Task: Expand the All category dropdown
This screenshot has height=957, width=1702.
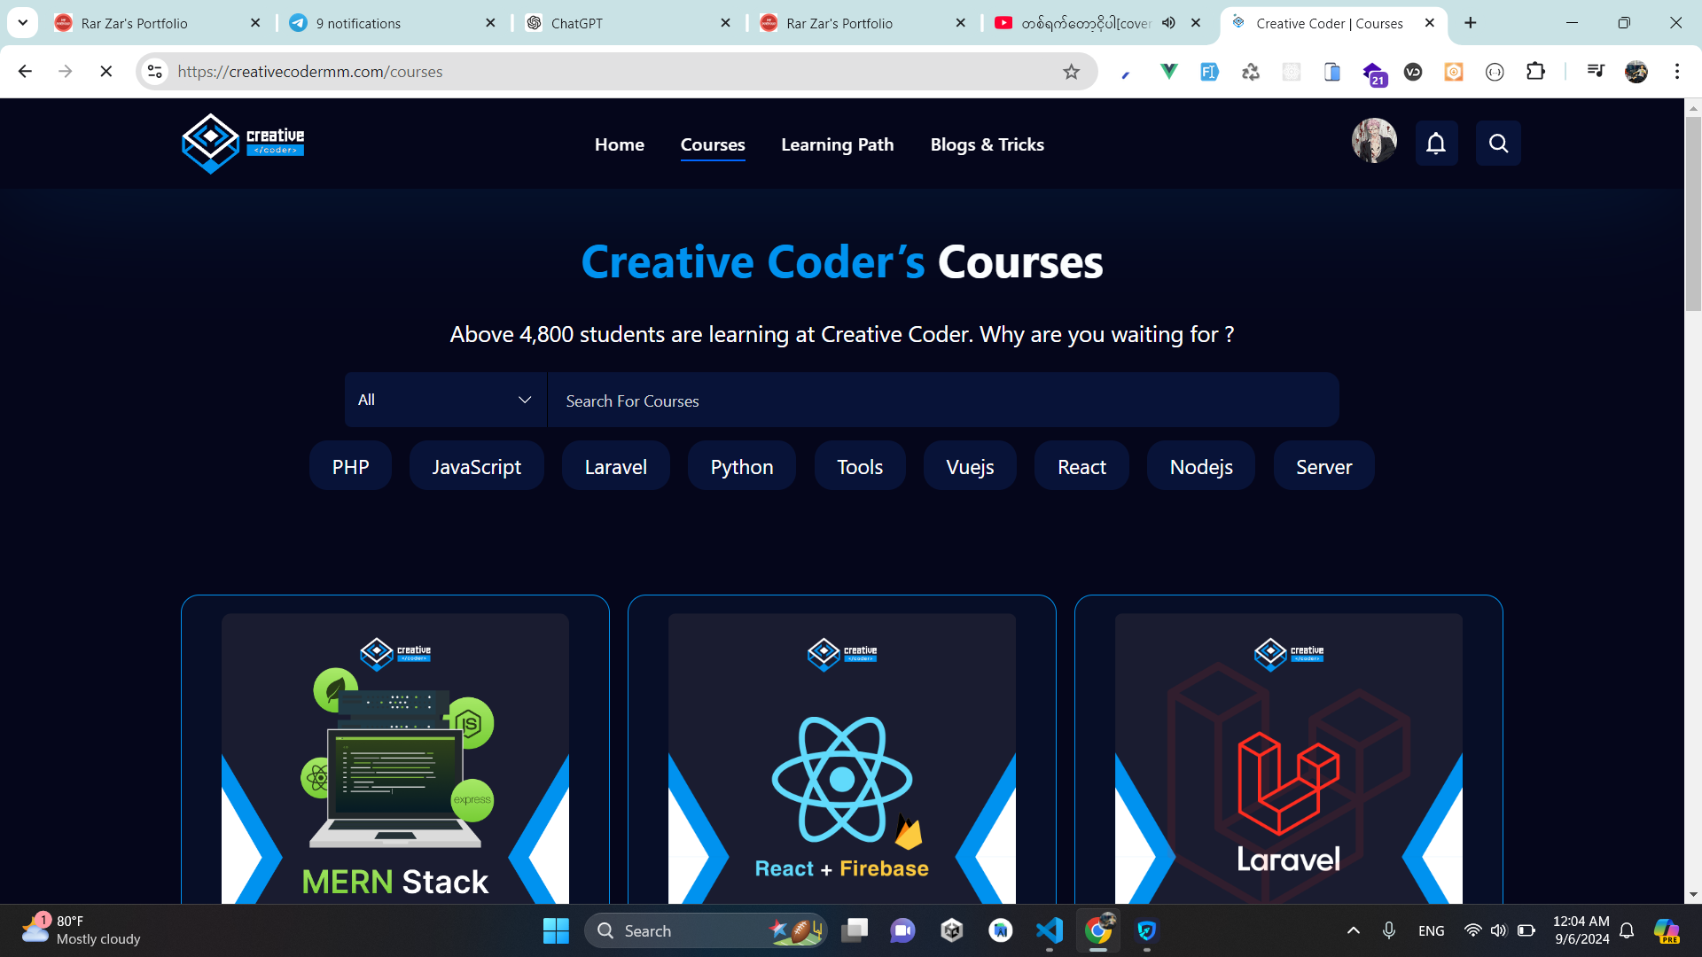Action: [x=446, y=400]
